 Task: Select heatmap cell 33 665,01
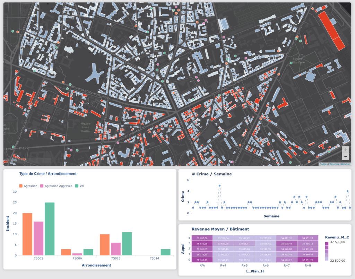click(x=244, y=244)
